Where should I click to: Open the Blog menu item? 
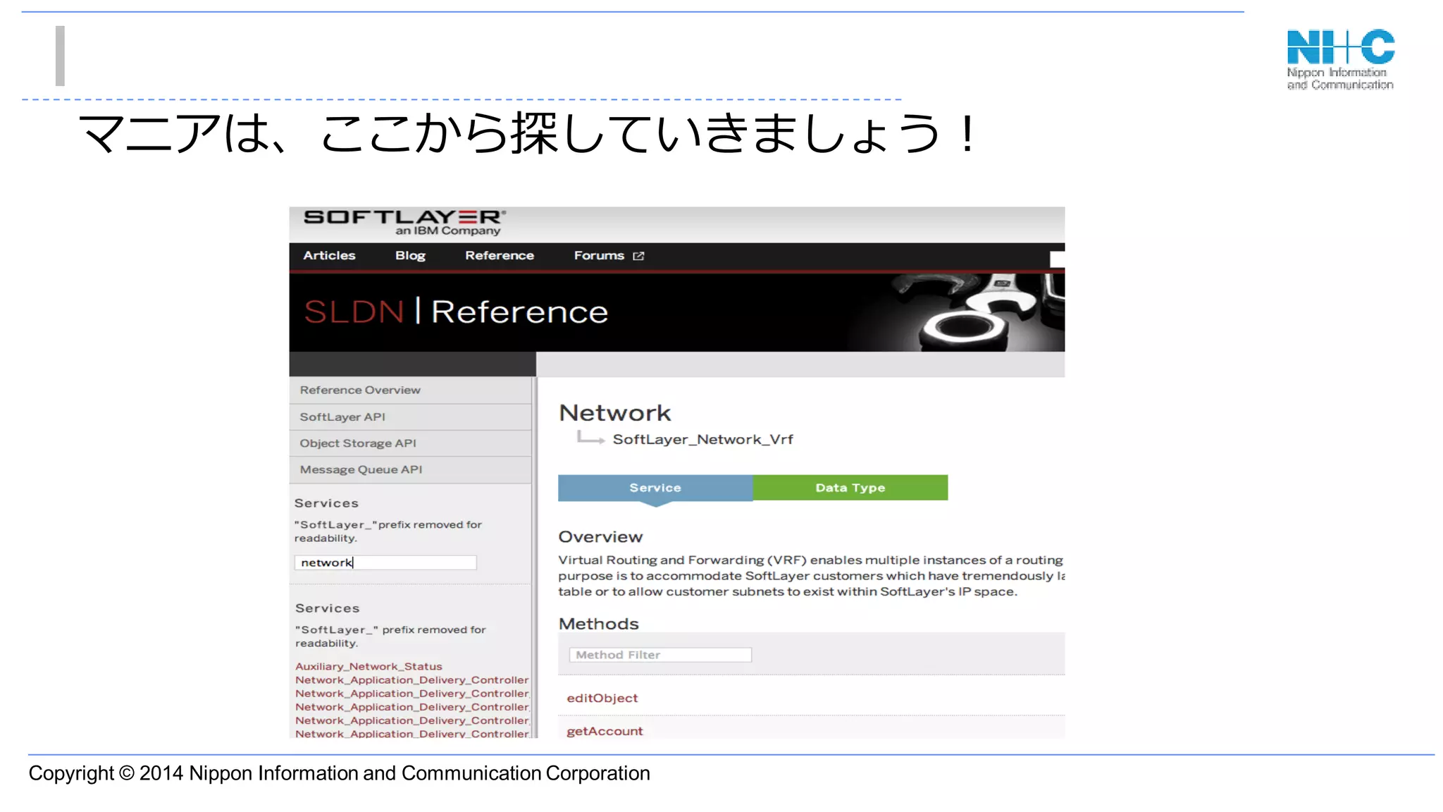click(410, 255)
